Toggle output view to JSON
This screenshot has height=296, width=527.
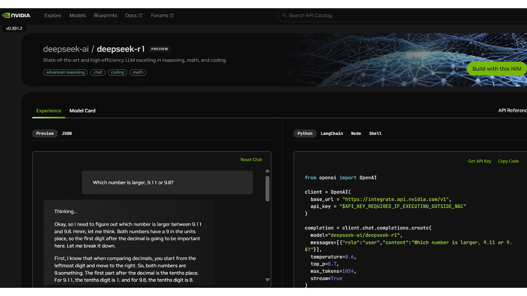pyautogui.click(x=67, y=133)
